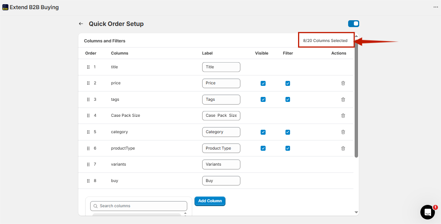Delete the price column with trash icon

[x=343, y=83]
